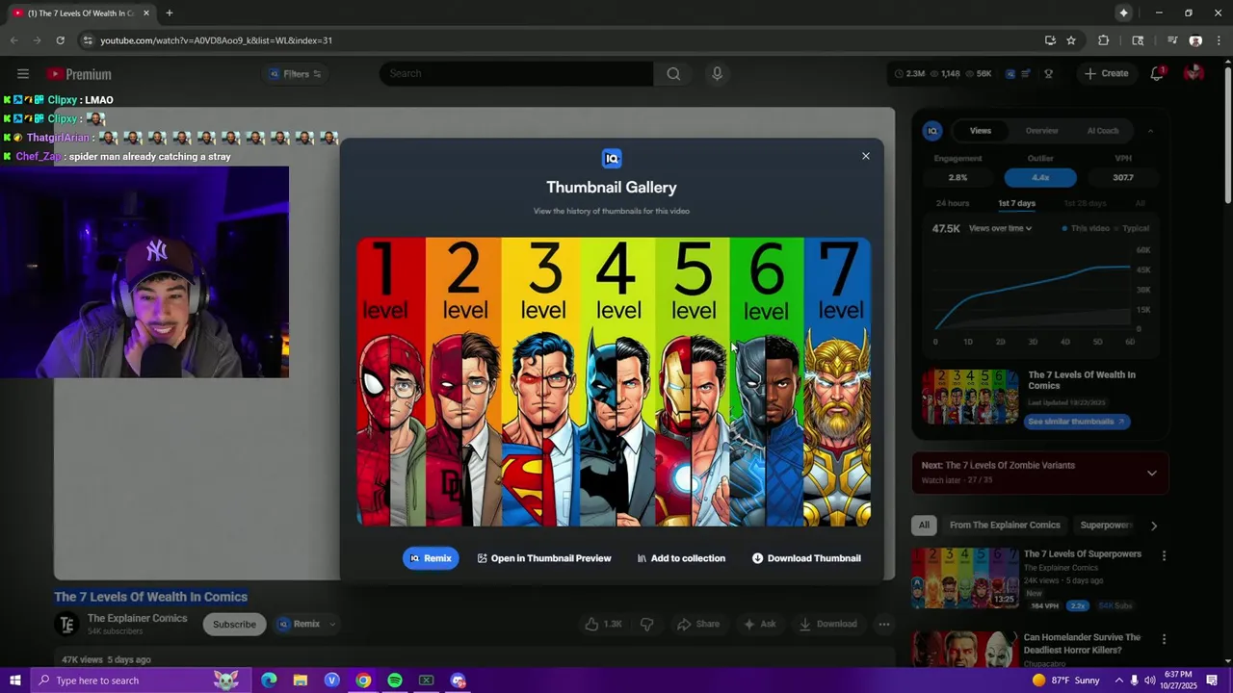The height and width of the screenshot is (693, 1233).
Task: Select From The Explainer Comics chip
Action: coord(1005,526)
